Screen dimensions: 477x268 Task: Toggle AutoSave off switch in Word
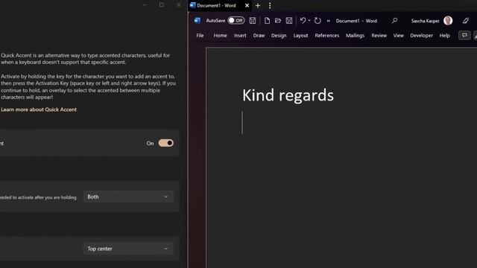coord(236,20)
